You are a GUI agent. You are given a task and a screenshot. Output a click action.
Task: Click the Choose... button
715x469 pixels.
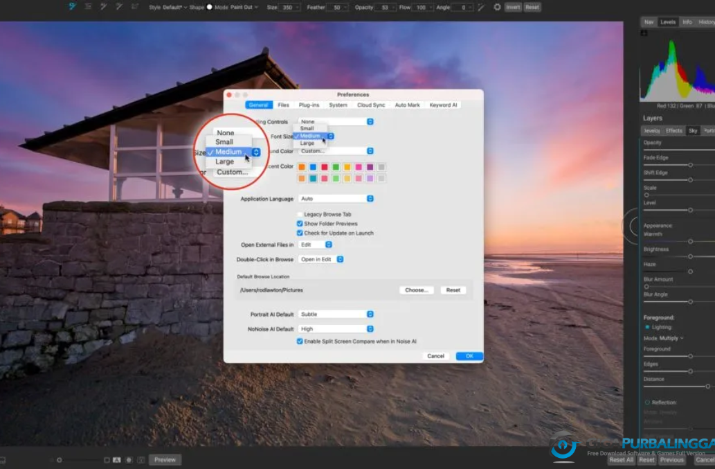tap(416, 290)
